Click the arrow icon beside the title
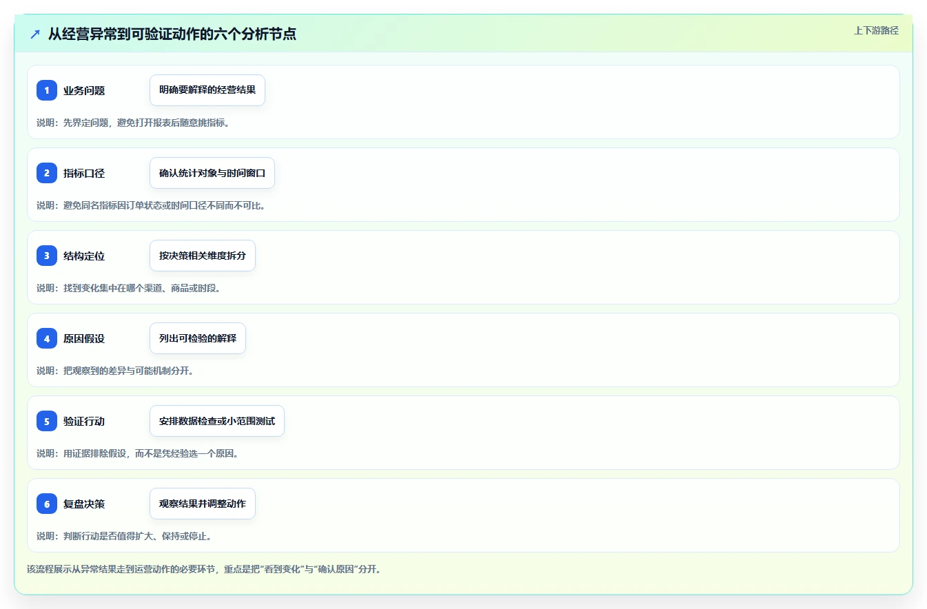Viewport: 927px width, 609px height. [35, 34]
